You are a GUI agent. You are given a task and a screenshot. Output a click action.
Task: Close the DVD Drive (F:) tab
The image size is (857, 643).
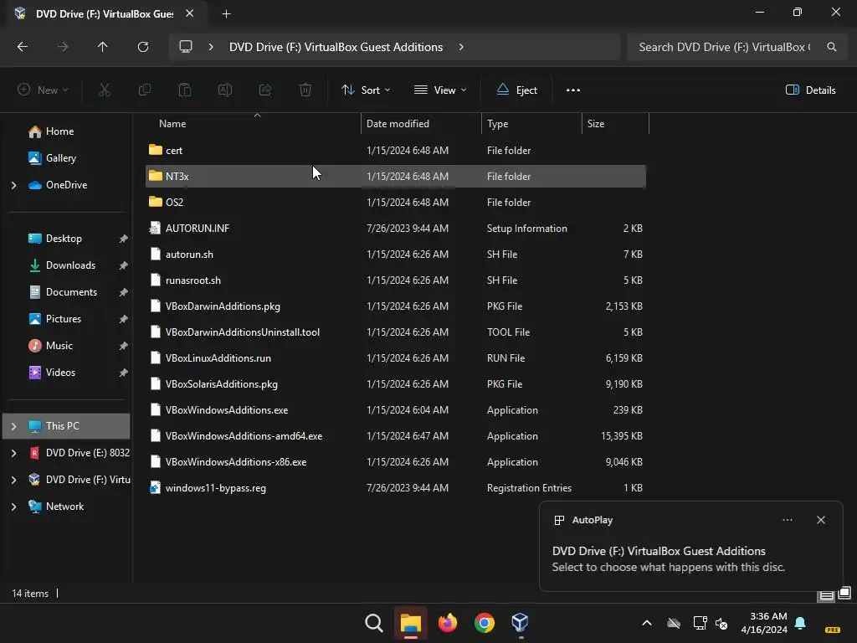pos(190,13)
